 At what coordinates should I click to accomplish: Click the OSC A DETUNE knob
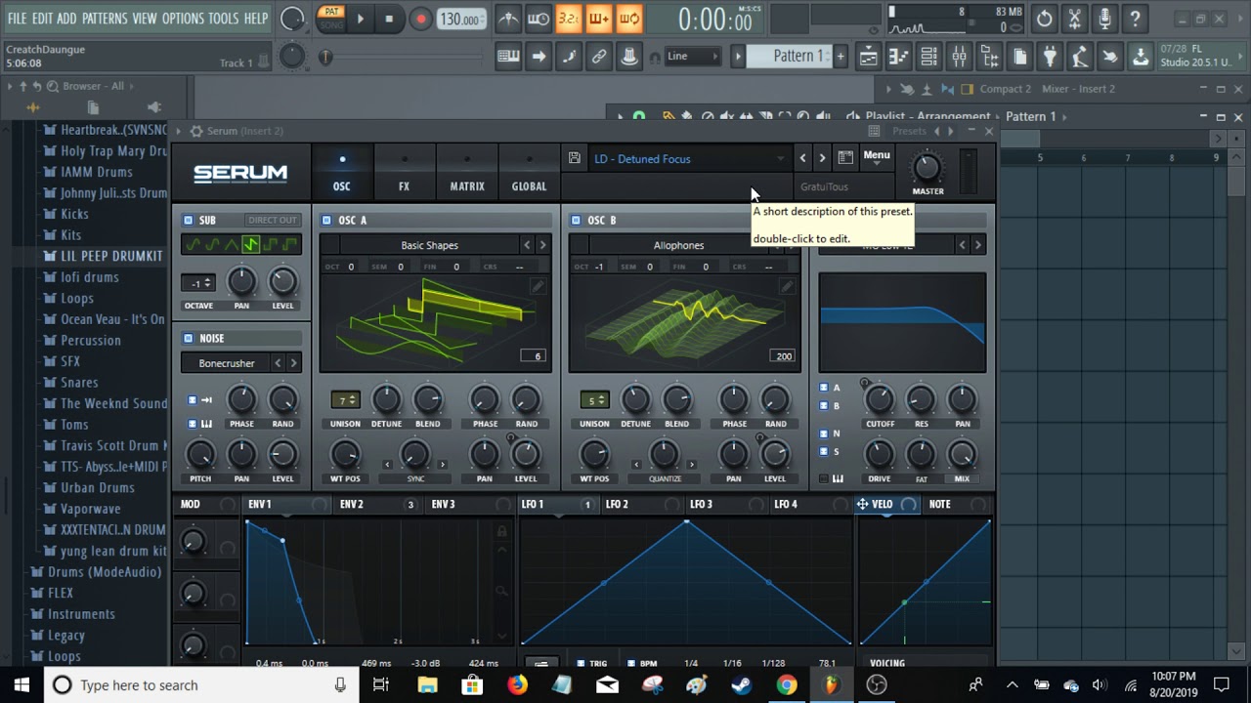pyautogui.click(x=386, y=398)
